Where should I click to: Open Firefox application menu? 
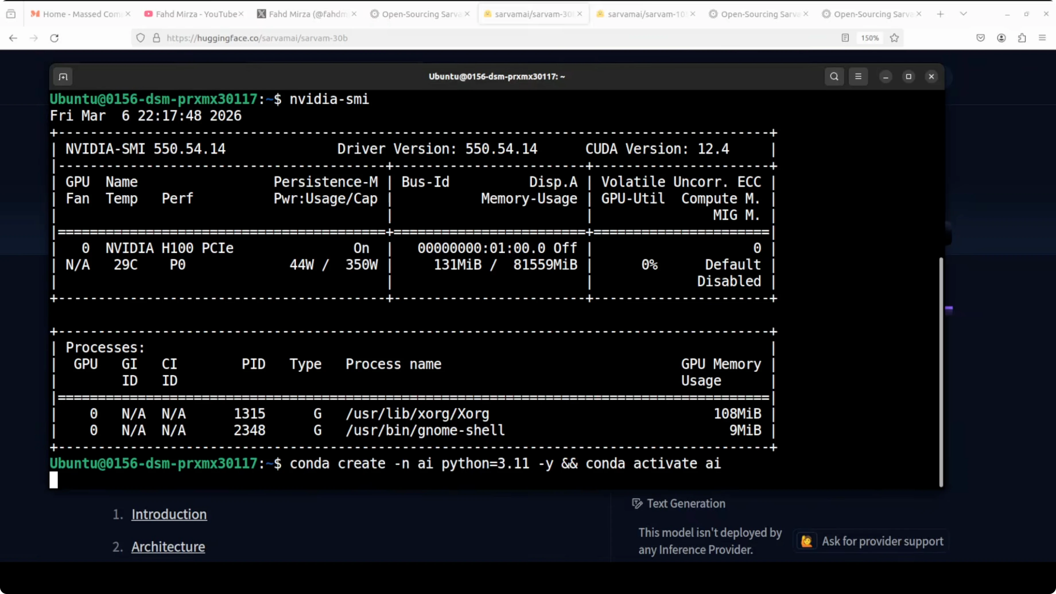(x=1043, y=38)
